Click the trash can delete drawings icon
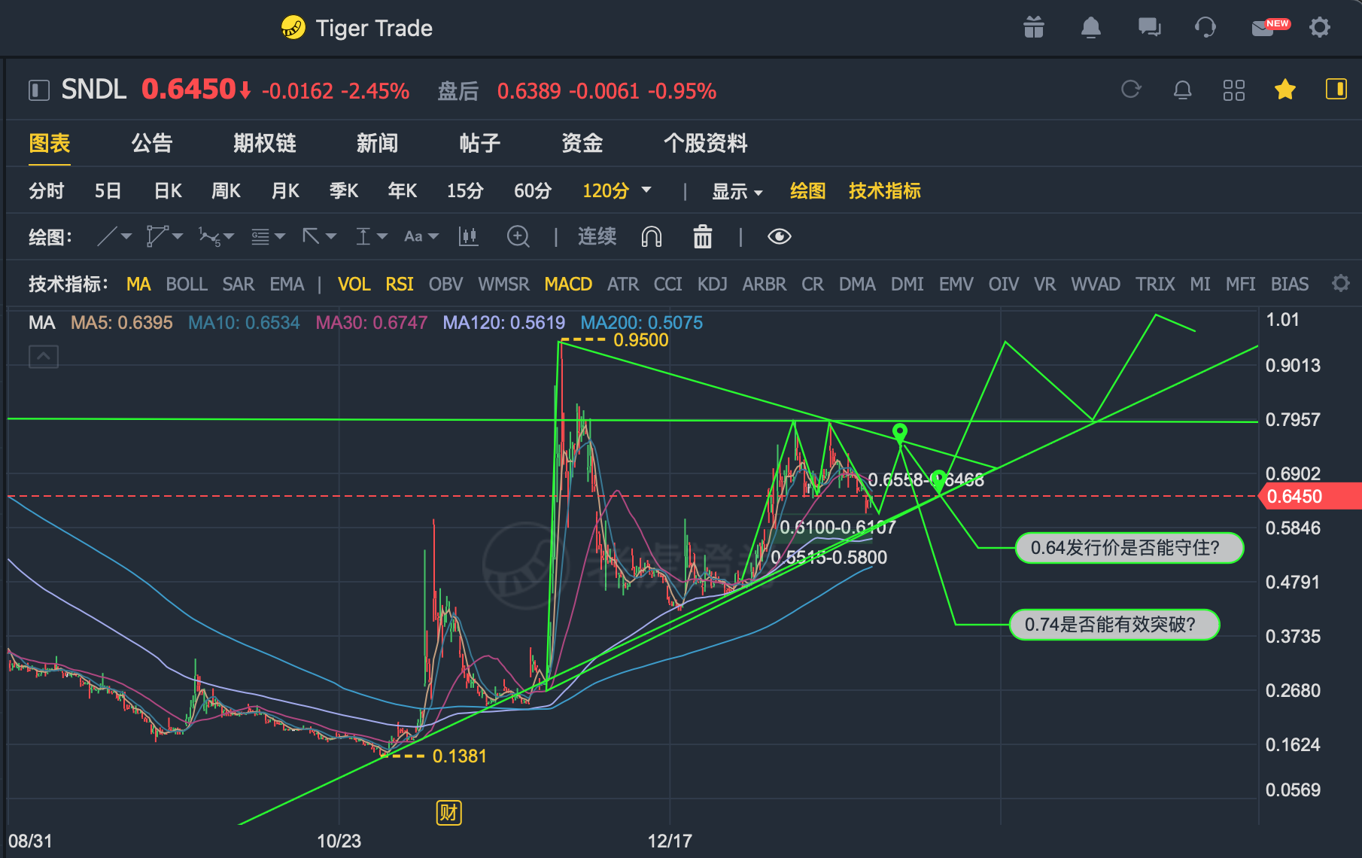1362x858 pixels. (702, 237)
